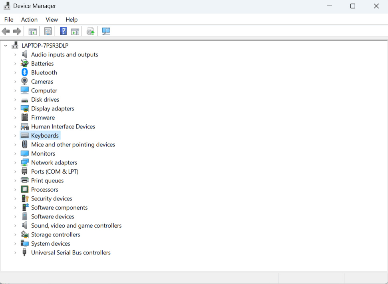Click the Bluetooth logo icon
This screenshot has height=284, width=388.
point(24,72)
